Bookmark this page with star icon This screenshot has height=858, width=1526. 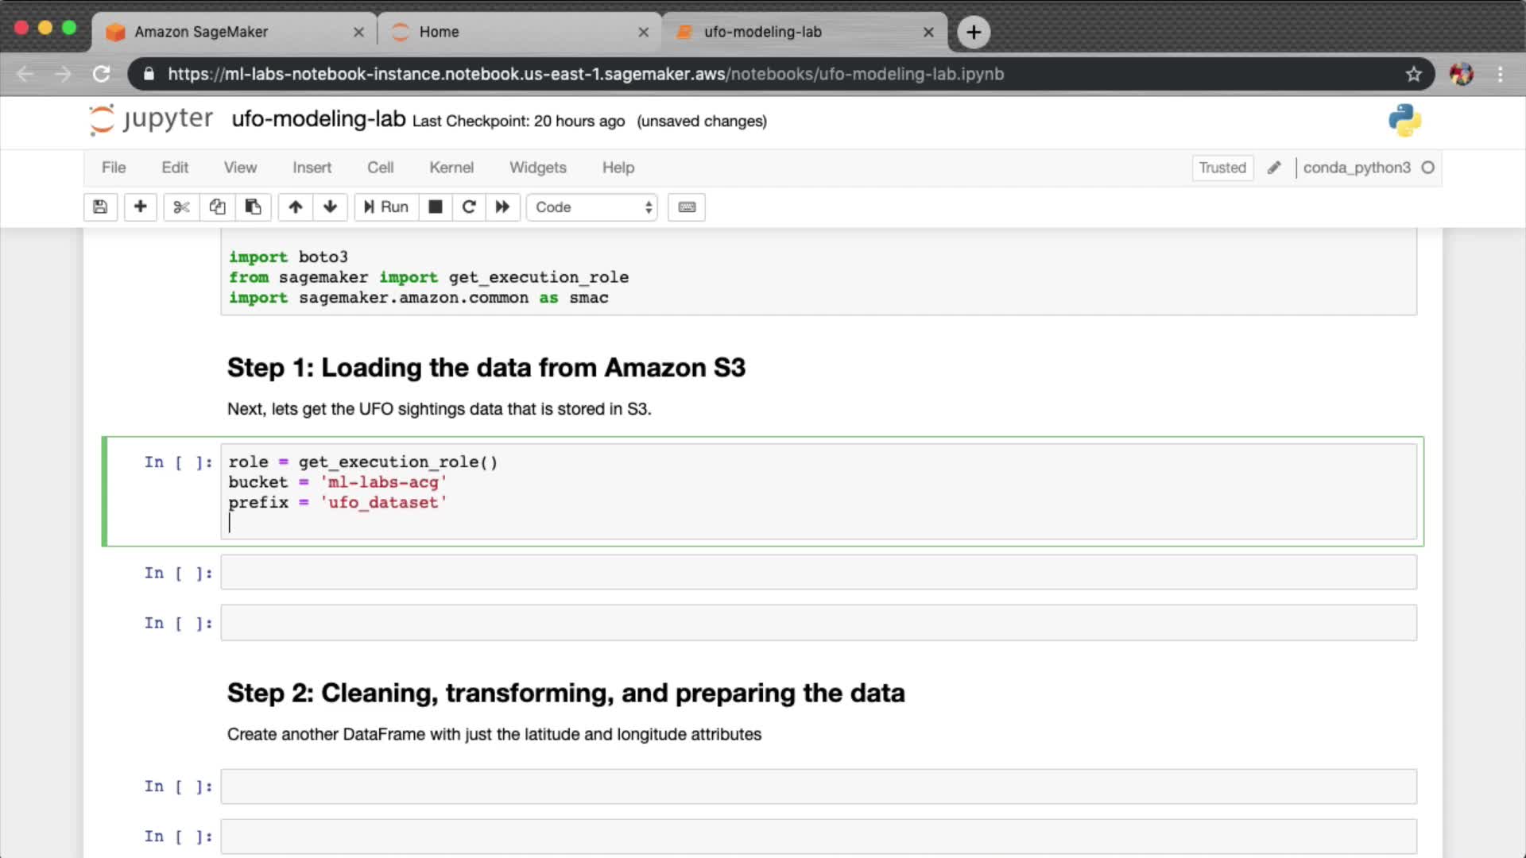(1413, 74)
